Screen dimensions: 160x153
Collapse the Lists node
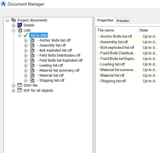tap(13, 30)
